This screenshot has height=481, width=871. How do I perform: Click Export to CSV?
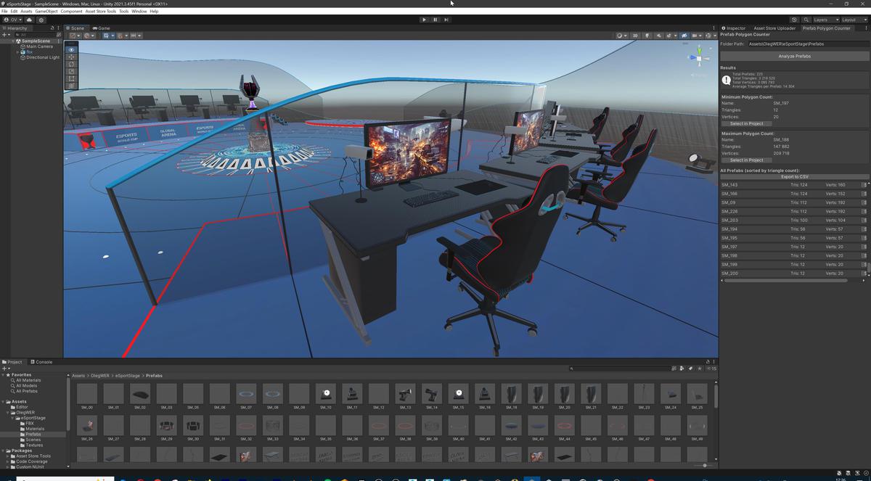[x=793, y=176]
